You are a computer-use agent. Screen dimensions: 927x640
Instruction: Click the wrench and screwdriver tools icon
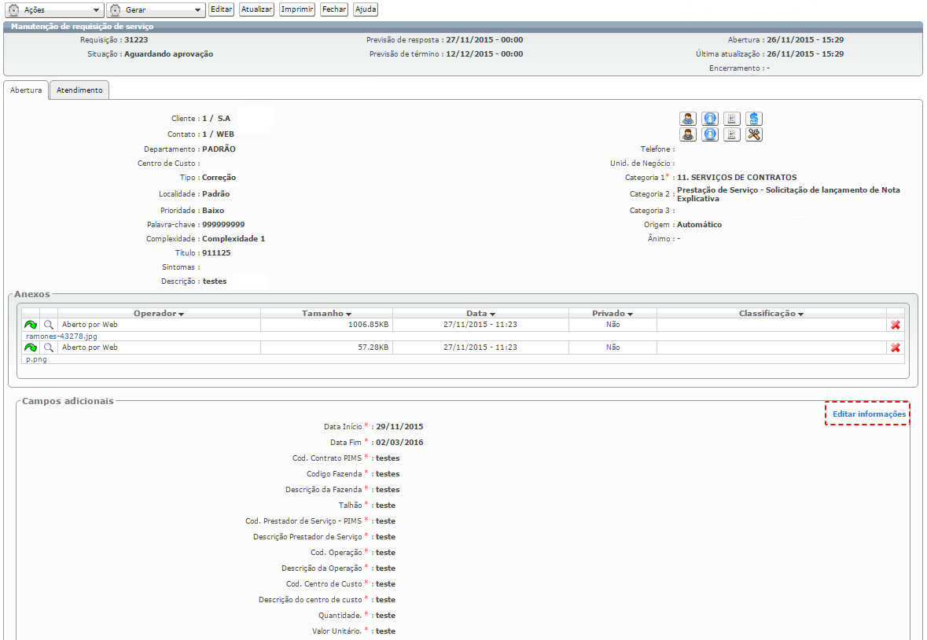753,134
